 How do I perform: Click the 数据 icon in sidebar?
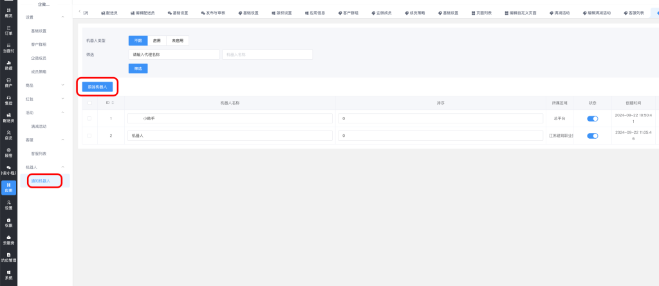(8, 64)
